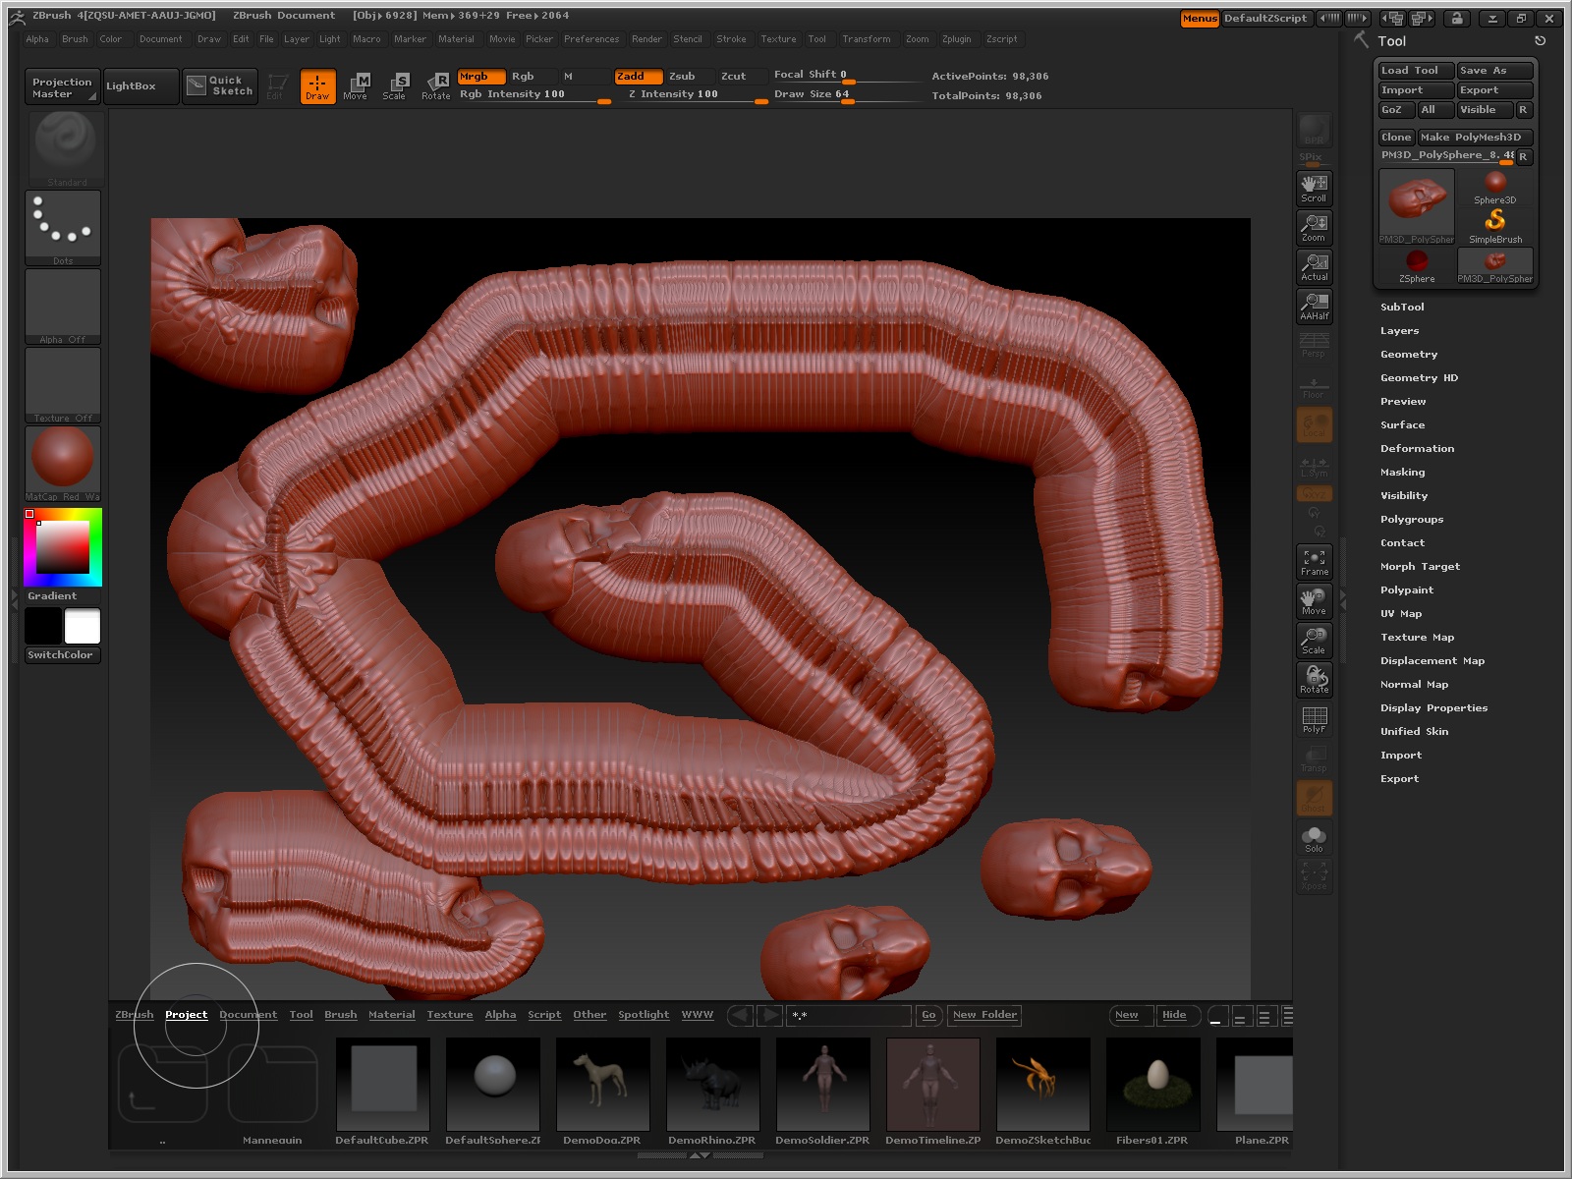Switch to the Brush tab in LightBox
Screen dimensions: 1572x1179
[x=340, y=1015]
